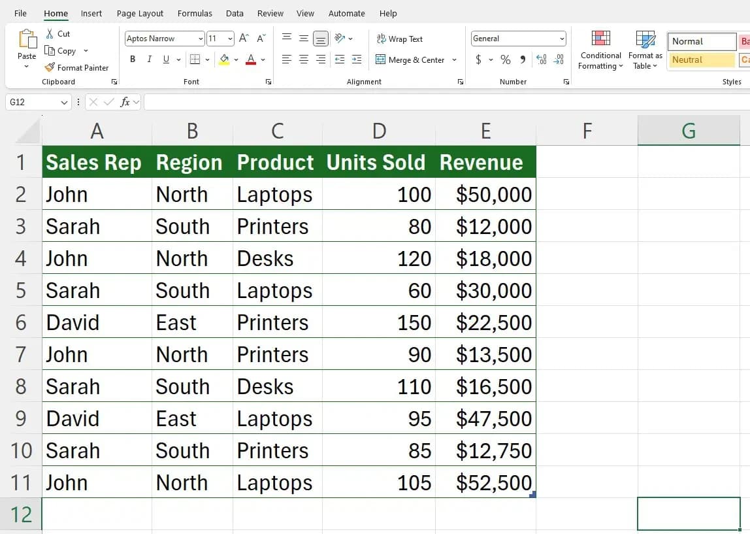Toggle Wrap Text
This screenshot has width=750, height=534.
[x=399, y=39]
